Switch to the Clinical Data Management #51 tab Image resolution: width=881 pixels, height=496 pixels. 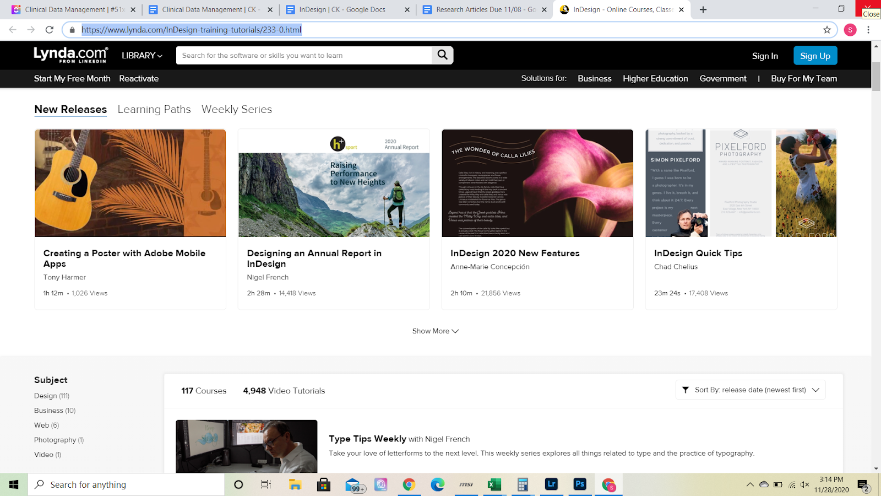coord(74,9)
